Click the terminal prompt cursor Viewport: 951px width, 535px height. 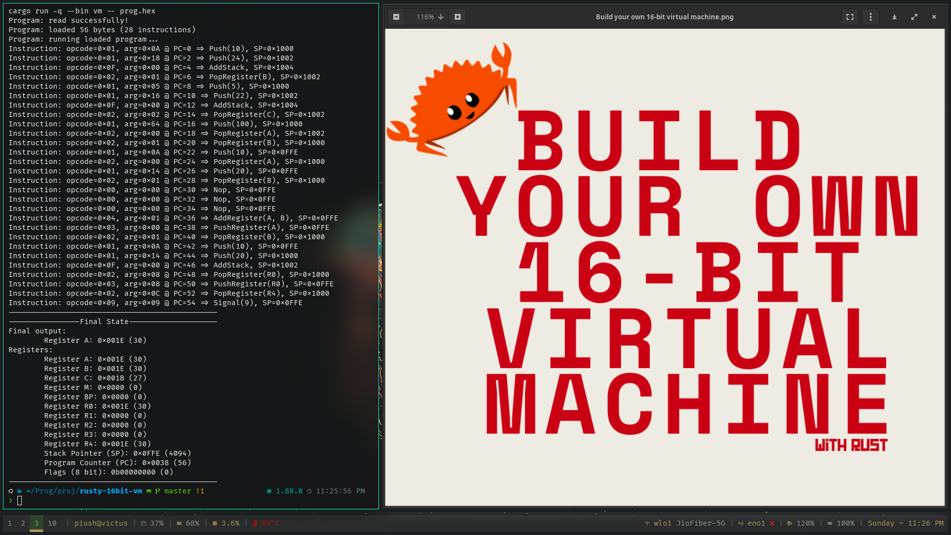pos(19,501)
